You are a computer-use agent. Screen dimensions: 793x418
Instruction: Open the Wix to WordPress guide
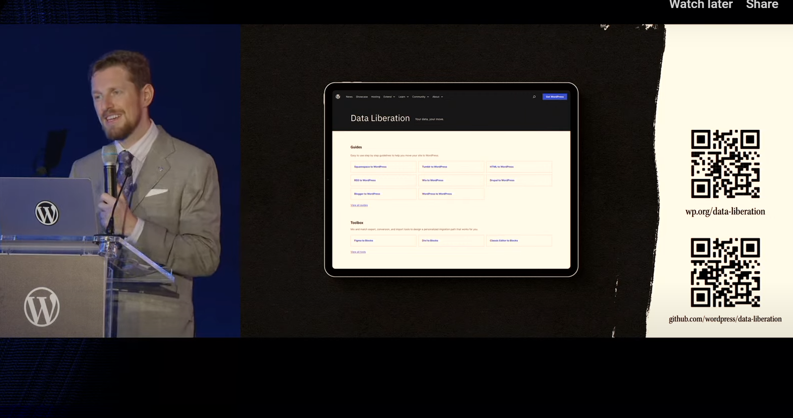coord(451,180)
